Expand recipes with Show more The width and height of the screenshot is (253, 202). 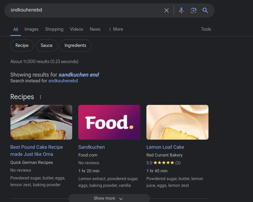109,198
